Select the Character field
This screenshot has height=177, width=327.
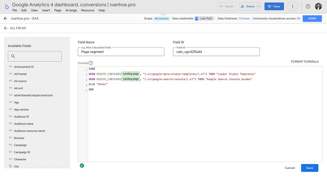pos(20,159)
